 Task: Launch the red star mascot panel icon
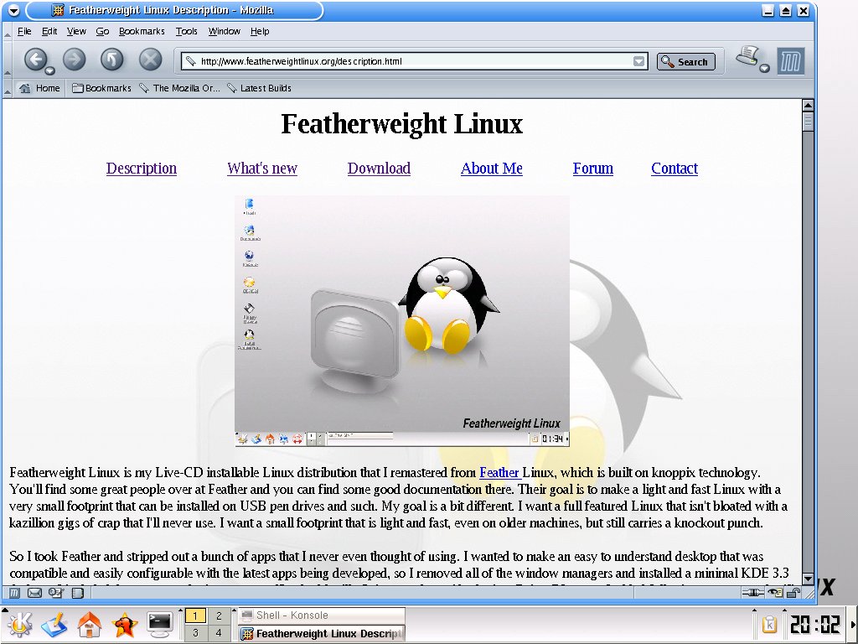pyautogui.click(x=124, y=625)
